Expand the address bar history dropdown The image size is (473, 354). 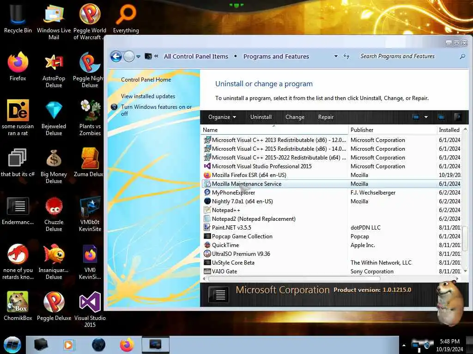[x=336, y=56]
